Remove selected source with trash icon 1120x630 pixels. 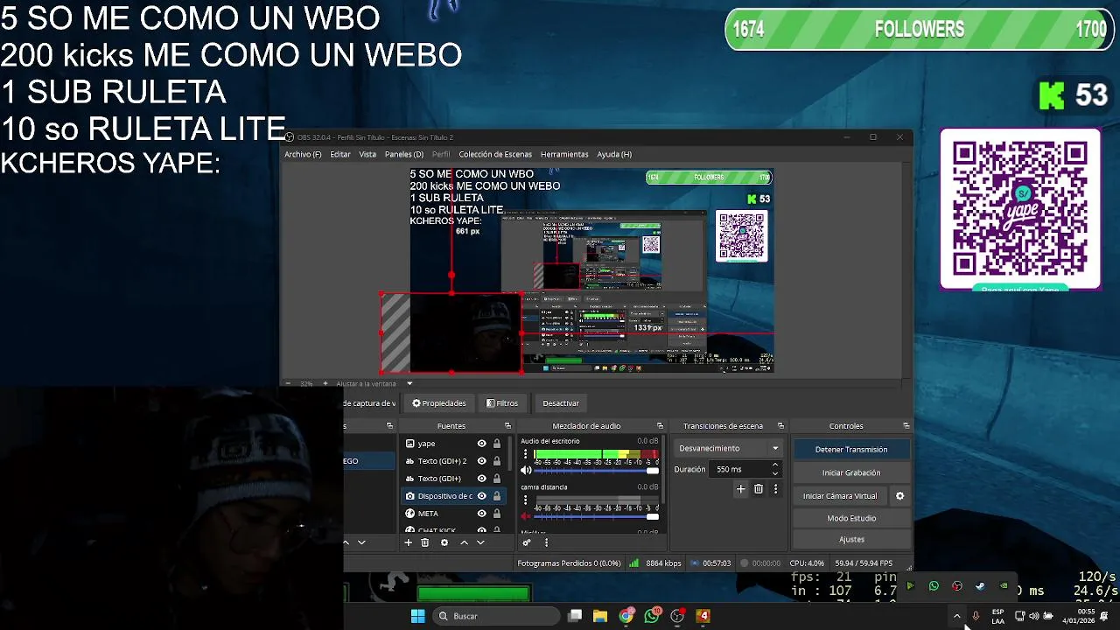pos(425,542)
